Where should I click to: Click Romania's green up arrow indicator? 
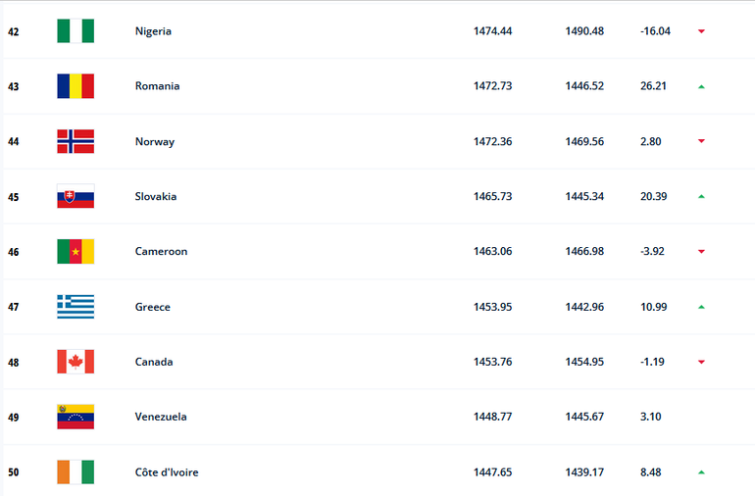click(x=701, y=86)
